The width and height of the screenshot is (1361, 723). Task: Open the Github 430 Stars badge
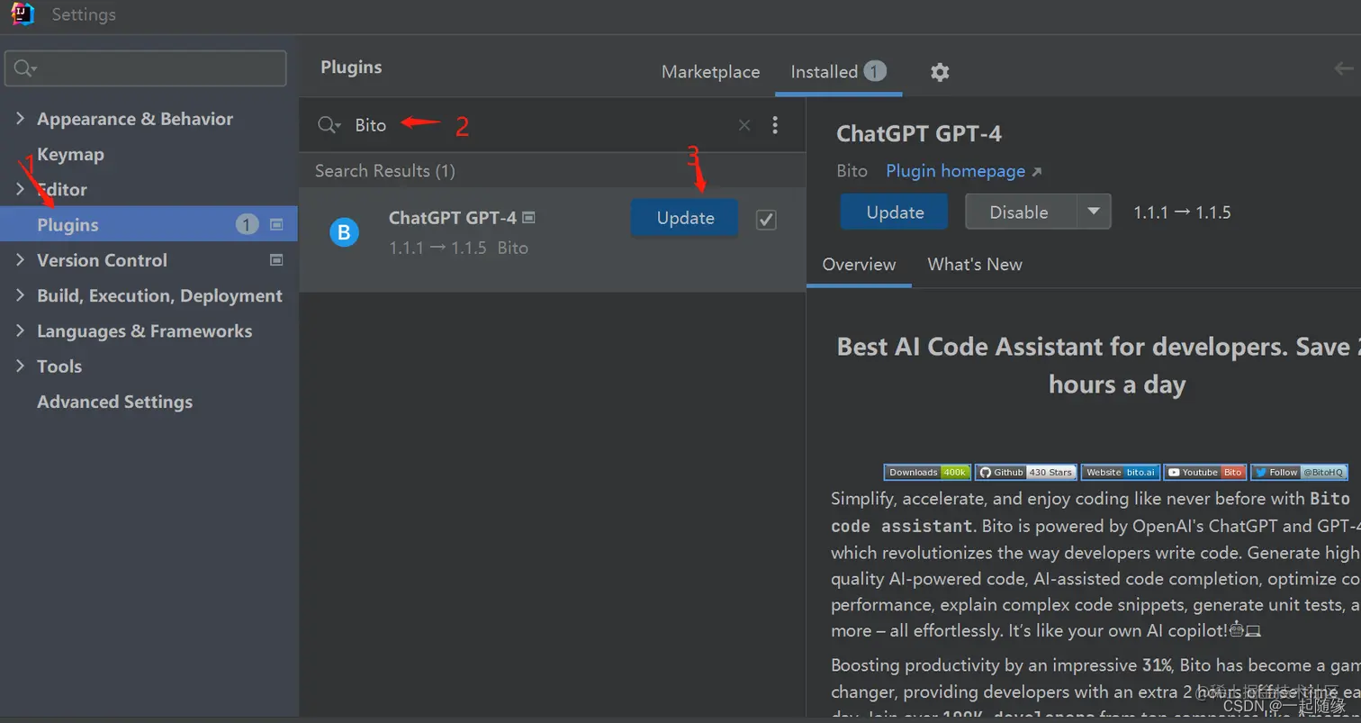click(1026, 472)
